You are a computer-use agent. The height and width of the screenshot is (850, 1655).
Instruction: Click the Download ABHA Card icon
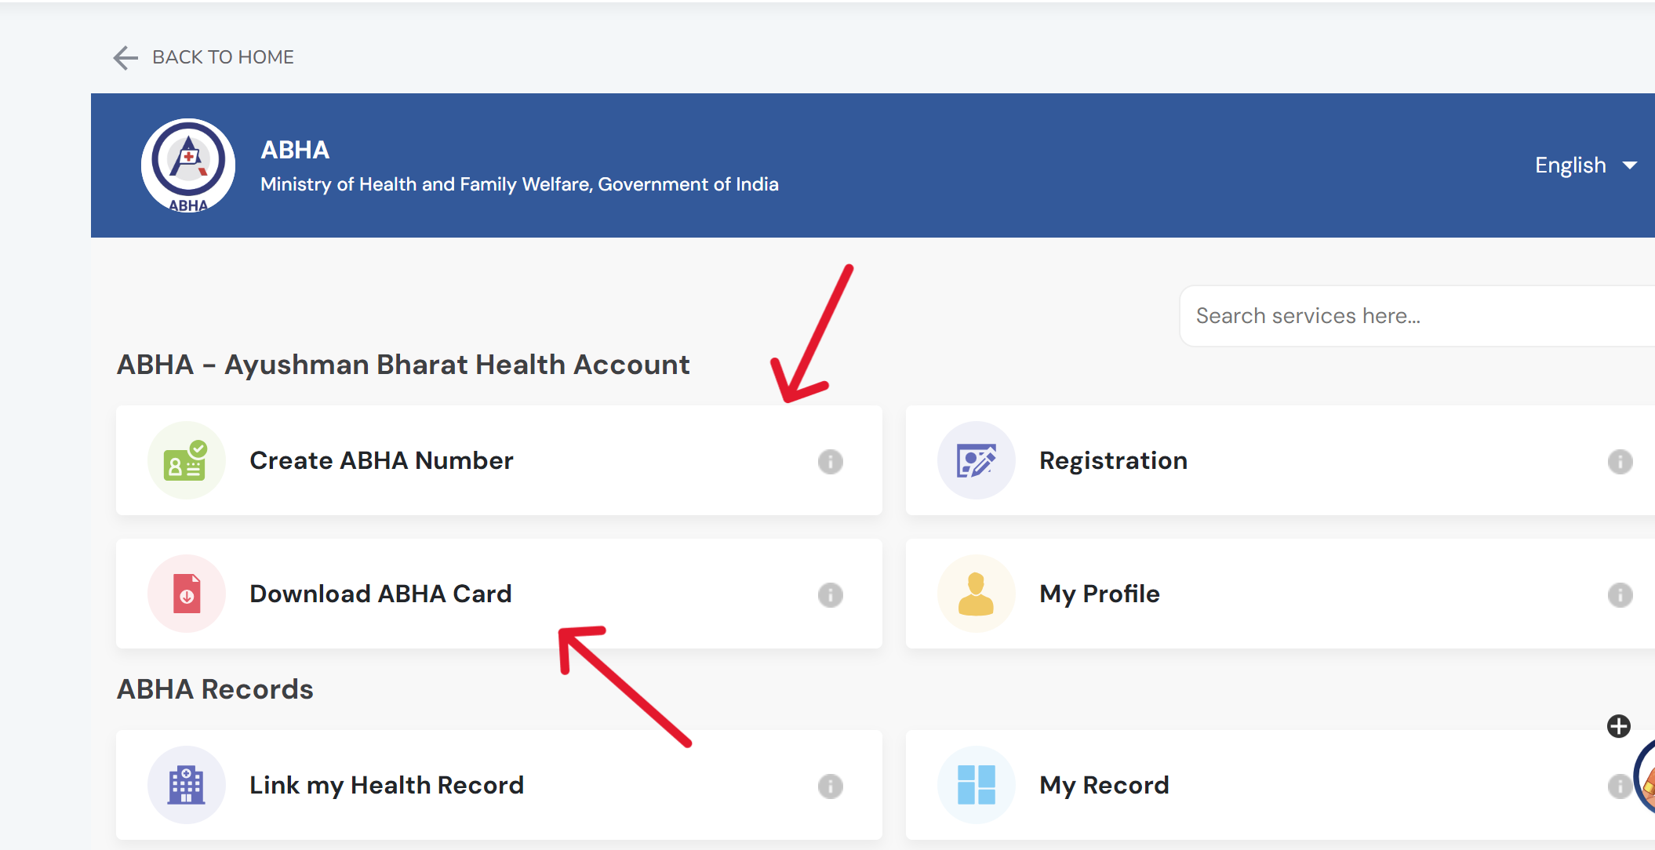click(x=185, y=593)
